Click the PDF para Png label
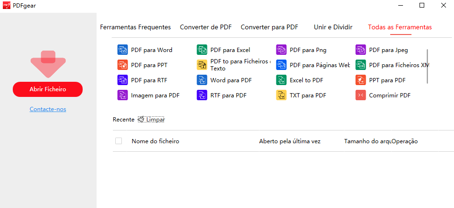This screenshot has width=454, height=208. coord(308,50)
